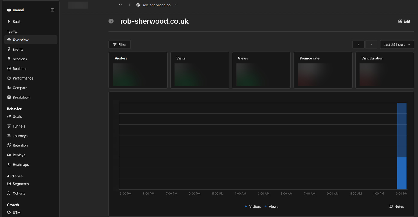This screenshot has width=418, height=217.
Task: Collapse sidebar with panel toggle icon
Action: [x=53, y=10]
